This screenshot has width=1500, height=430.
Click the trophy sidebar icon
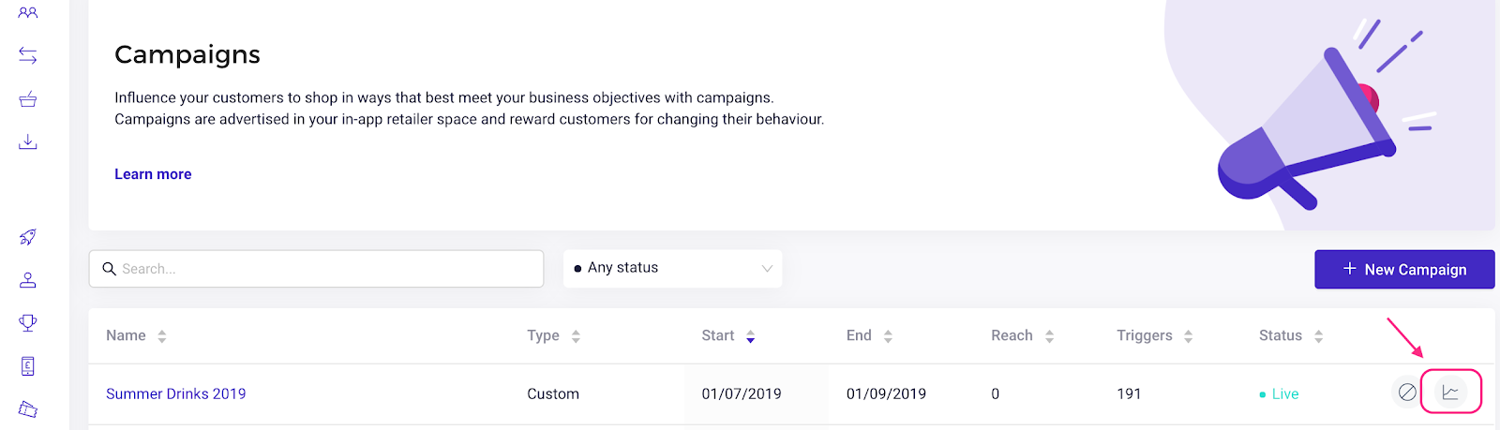28,323
